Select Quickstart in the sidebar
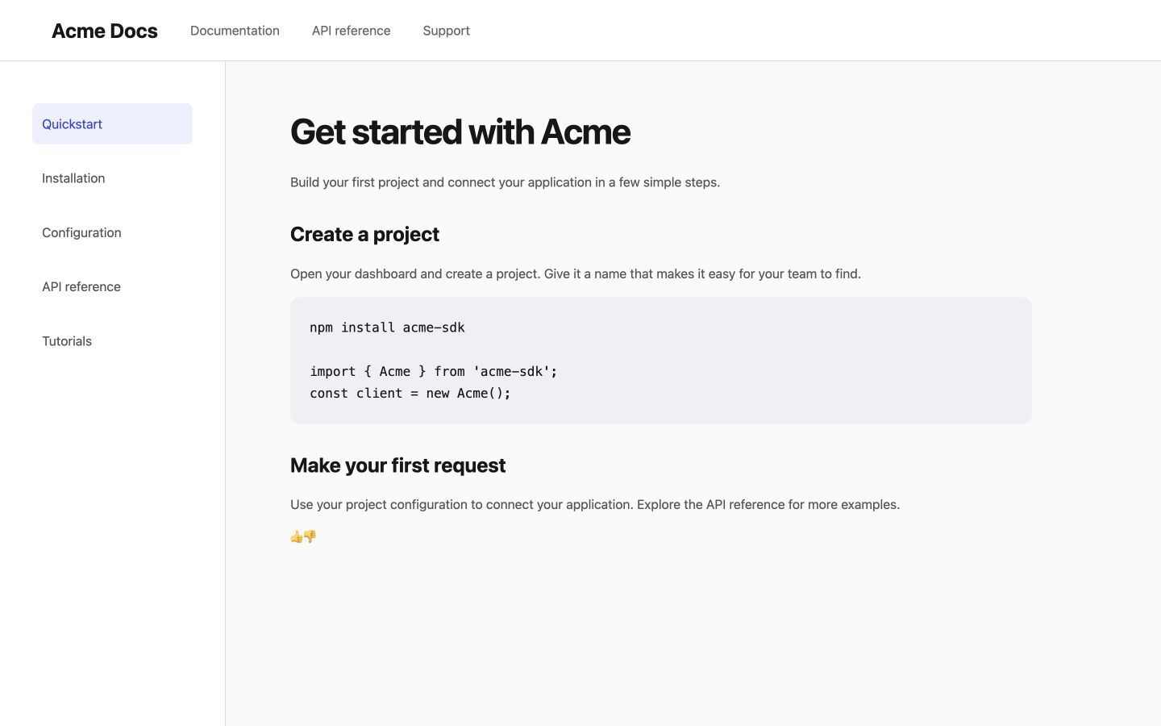 112,123
